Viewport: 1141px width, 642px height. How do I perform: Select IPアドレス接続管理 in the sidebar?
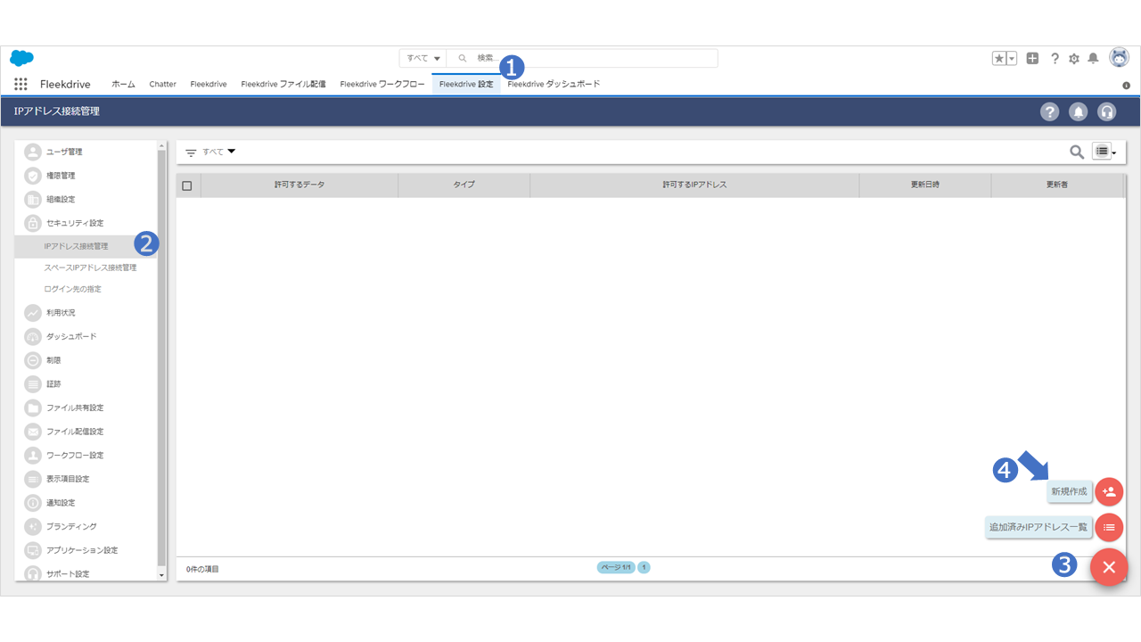click(86, 246)
